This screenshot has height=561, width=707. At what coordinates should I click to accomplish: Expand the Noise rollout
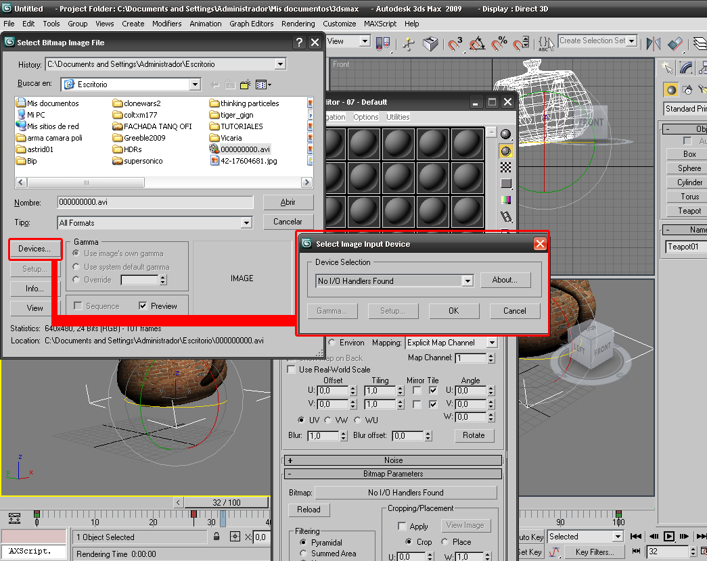coord(393,460)
